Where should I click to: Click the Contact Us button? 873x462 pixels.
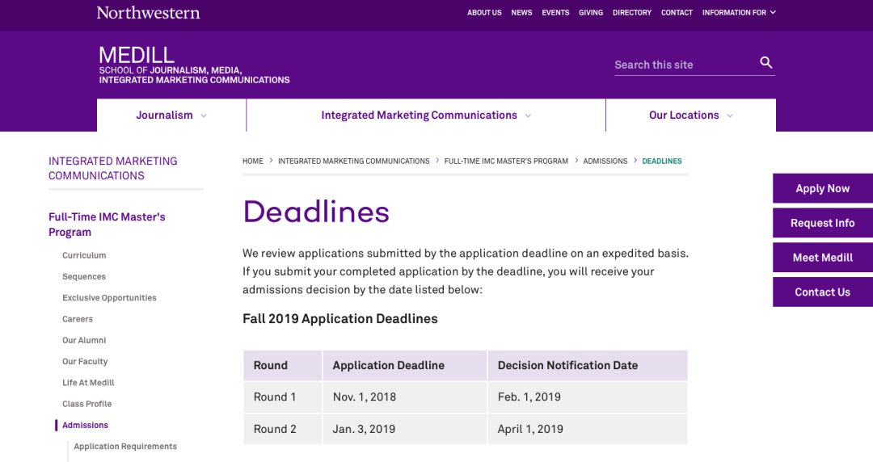click(822, 292)
